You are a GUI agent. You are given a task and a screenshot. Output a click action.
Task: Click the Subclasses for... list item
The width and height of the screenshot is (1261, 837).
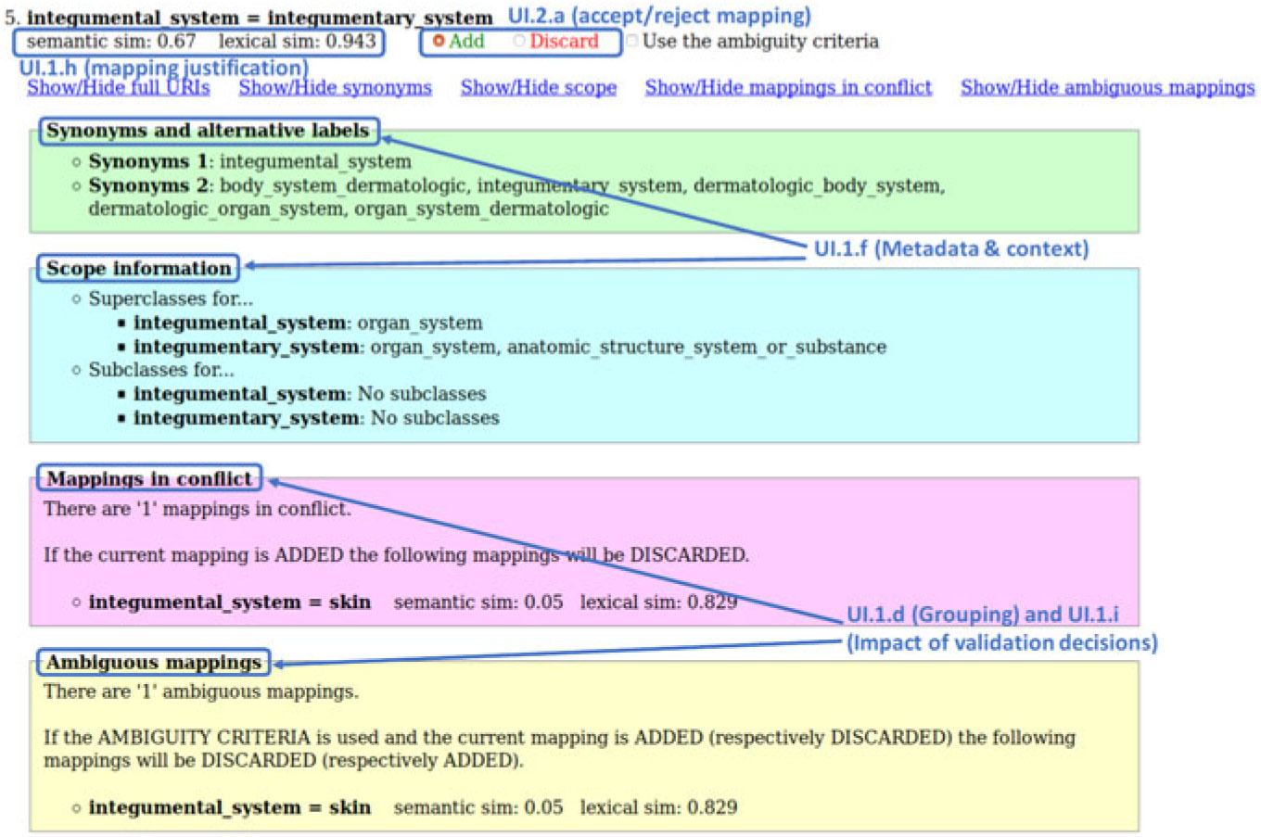[160, 370]
